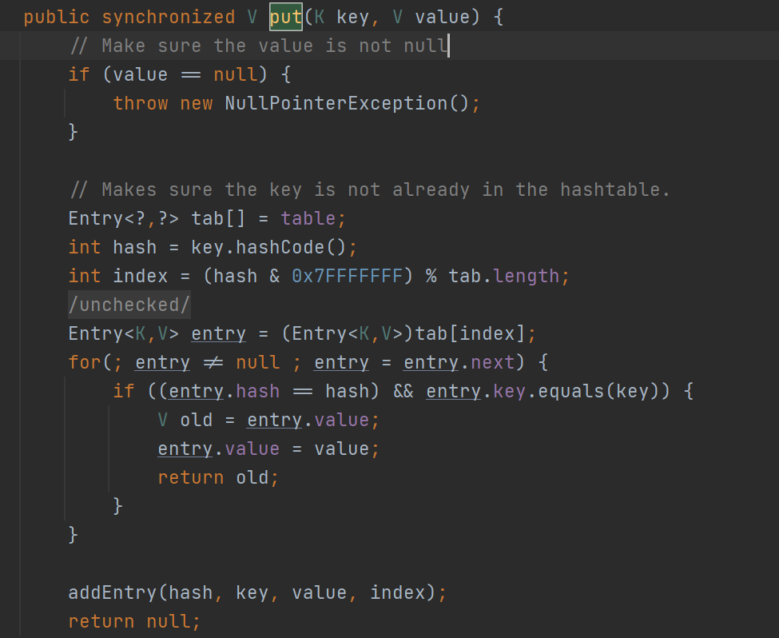Viewport: 779px width, 638px height.
Task: Click the hashCode method call
Action: (x=302, y=247)
